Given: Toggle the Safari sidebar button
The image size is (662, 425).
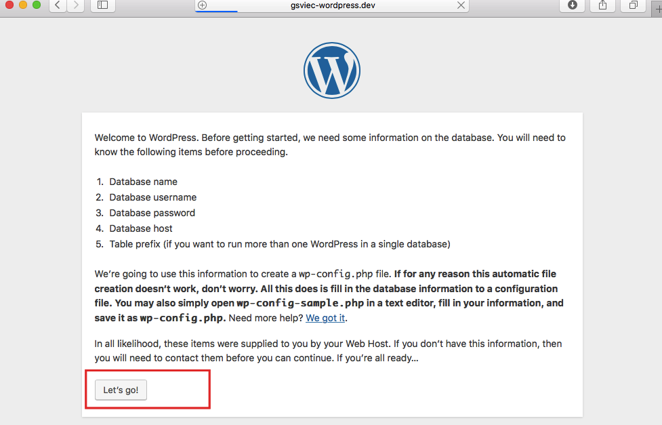Looking at the screenshot, I should pyautogui.click(x=102, y=5).
